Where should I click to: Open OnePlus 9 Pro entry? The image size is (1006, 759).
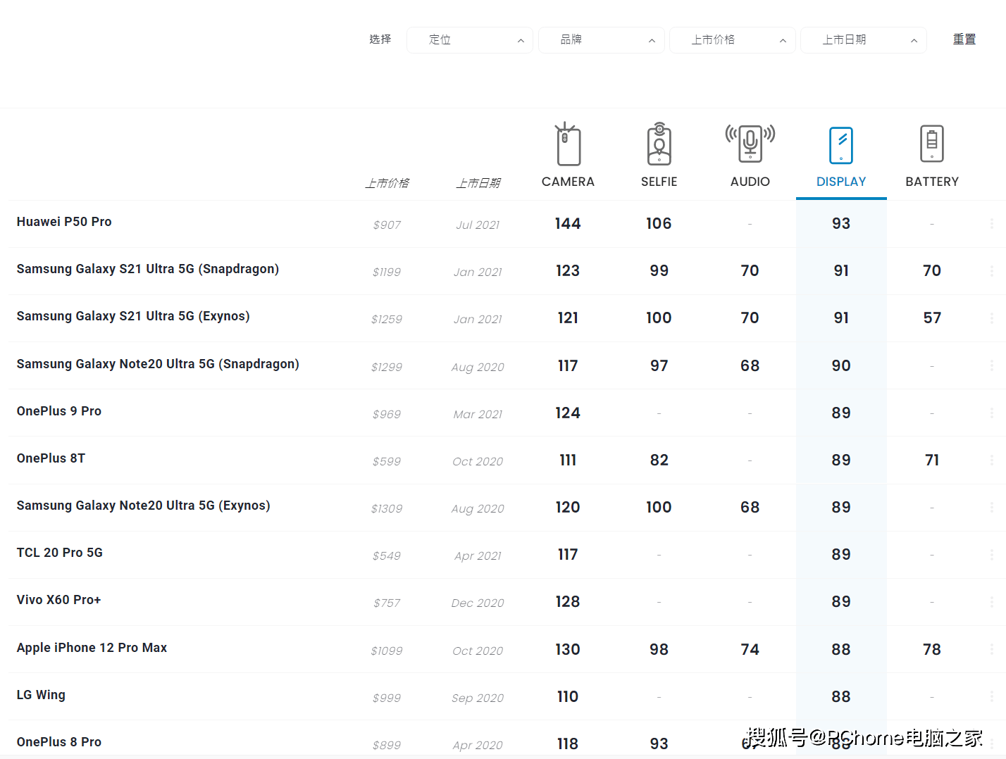point(59,411)
